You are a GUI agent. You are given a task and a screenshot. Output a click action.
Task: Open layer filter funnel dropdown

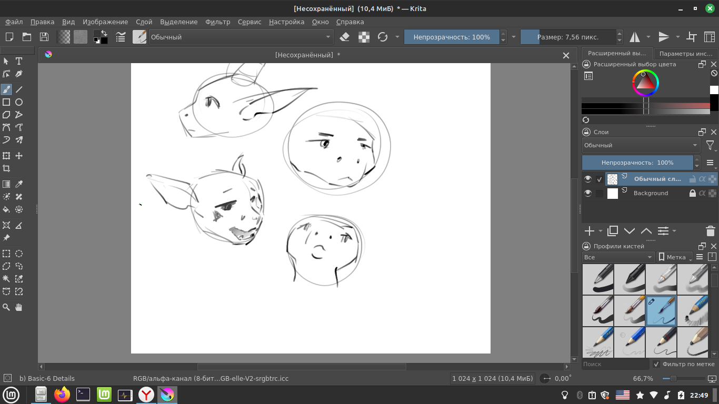(710, 146)
